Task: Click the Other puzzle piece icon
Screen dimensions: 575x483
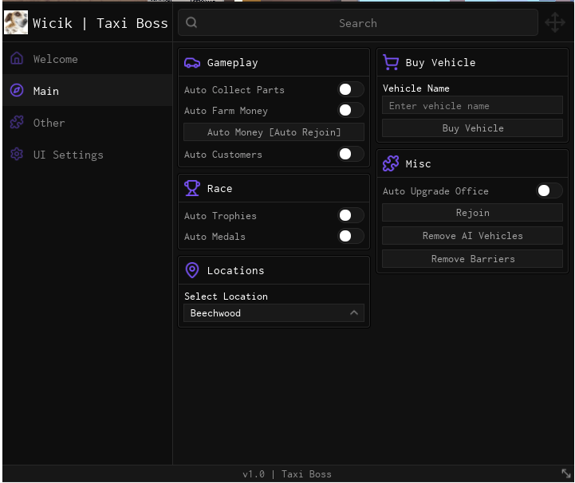Action: 17,123
